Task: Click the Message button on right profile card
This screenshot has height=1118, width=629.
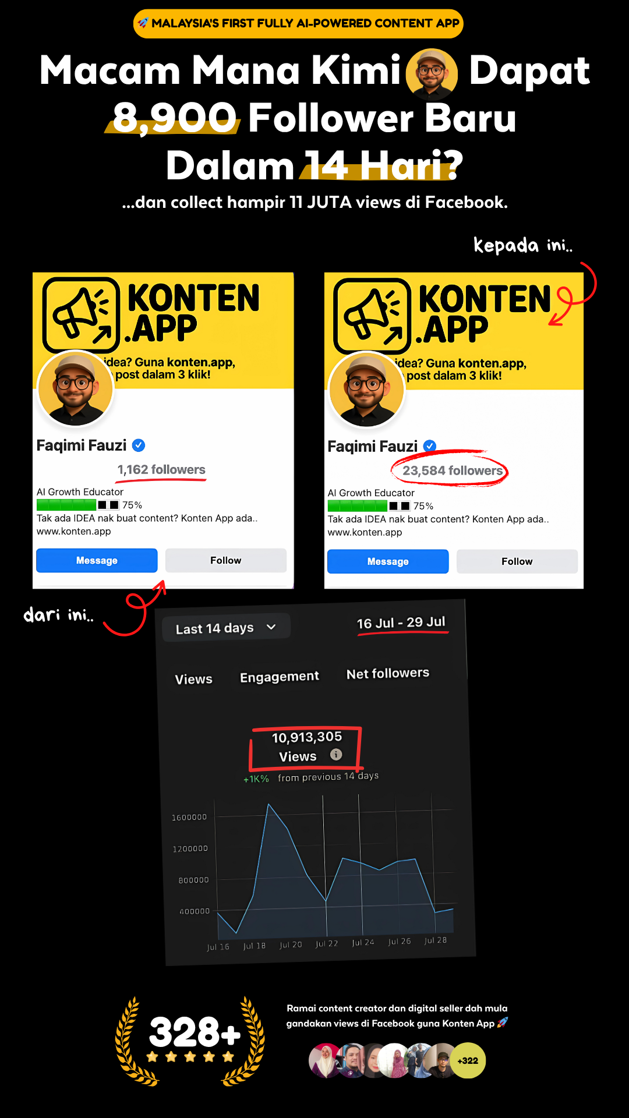Action: (x=388, y=561)
